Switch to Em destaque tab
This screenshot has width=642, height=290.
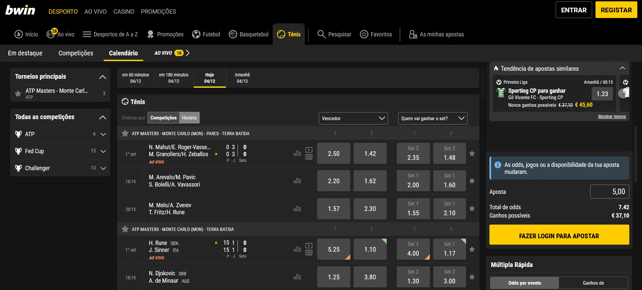pos(25,53)
